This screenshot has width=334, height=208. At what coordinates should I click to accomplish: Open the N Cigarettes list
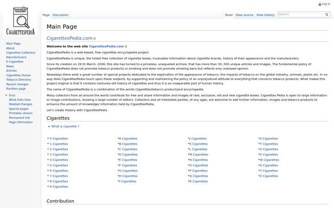199,160
